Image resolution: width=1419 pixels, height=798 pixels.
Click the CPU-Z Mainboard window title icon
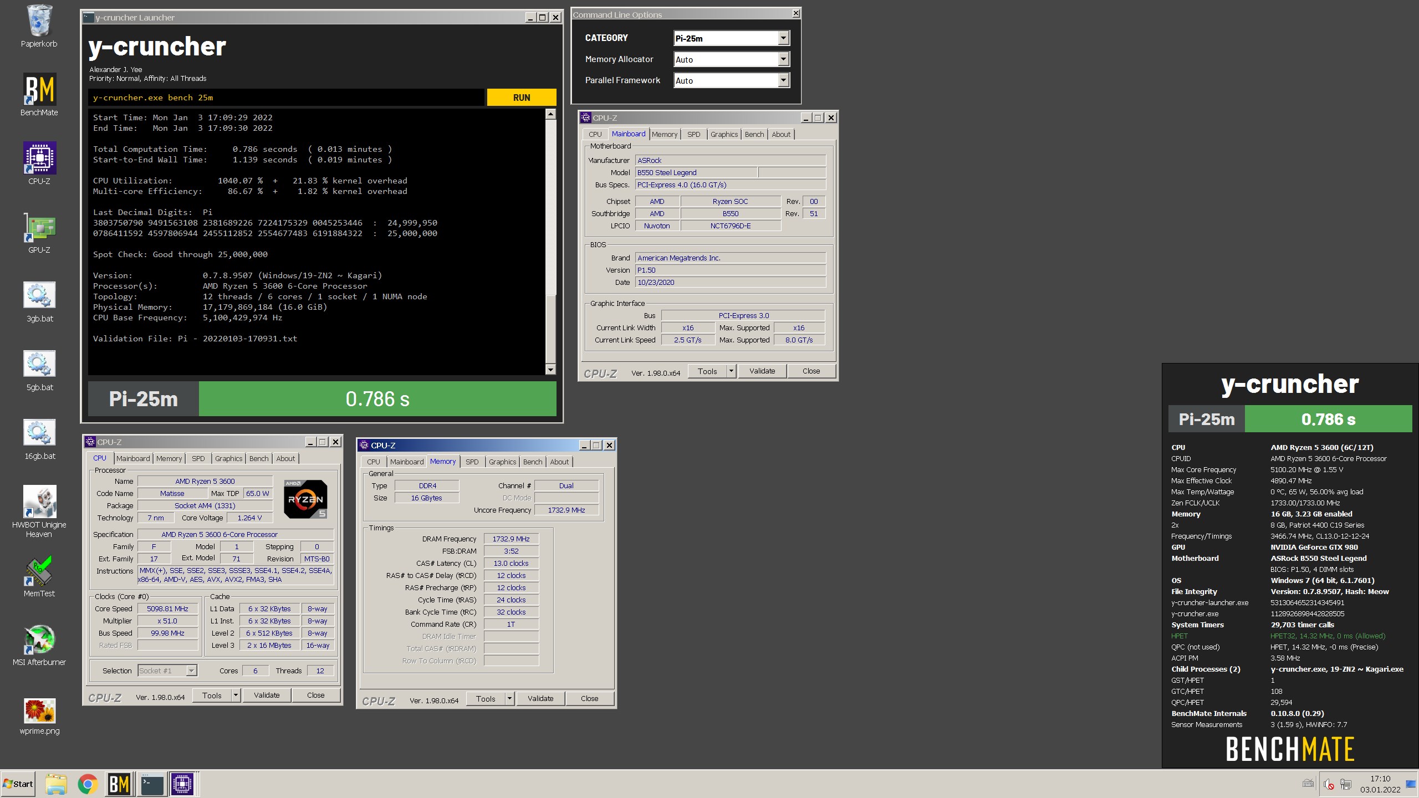click(585, 117)
